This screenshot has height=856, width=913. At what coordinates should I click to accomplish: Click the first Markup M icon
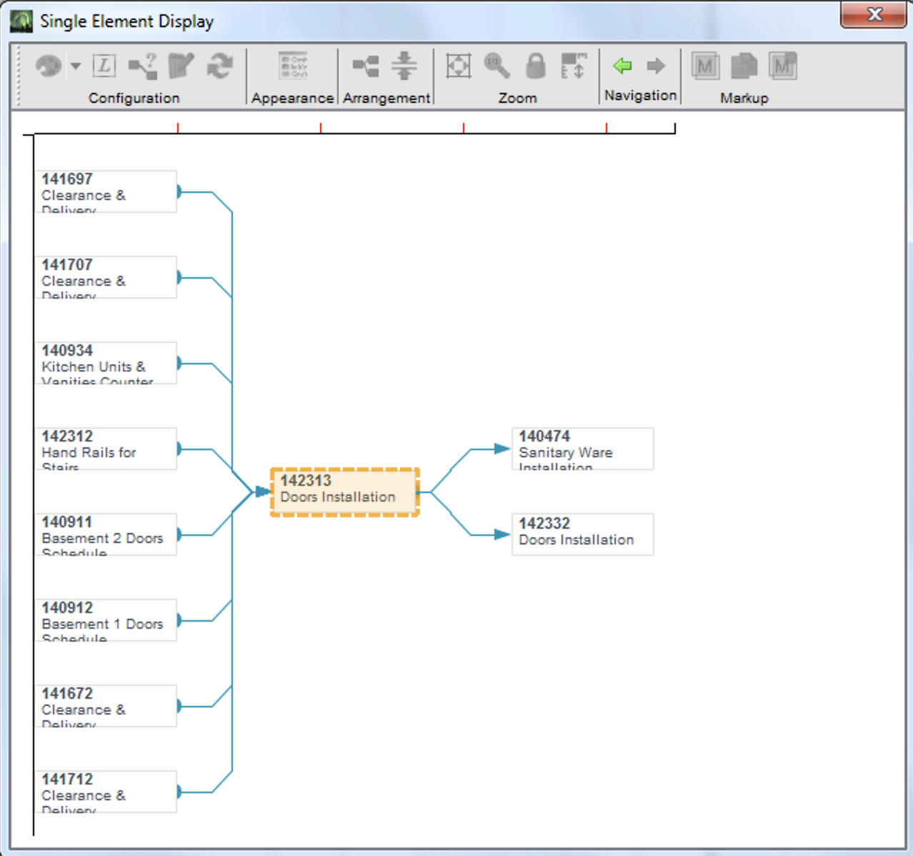click(705, 66)
